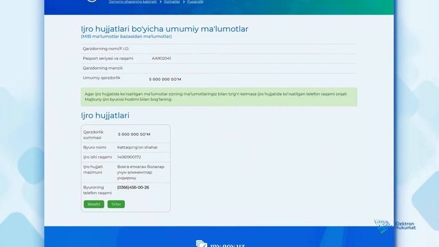Click the MIB ma'lumotlar bazasidan subtitle

[126, 36]
